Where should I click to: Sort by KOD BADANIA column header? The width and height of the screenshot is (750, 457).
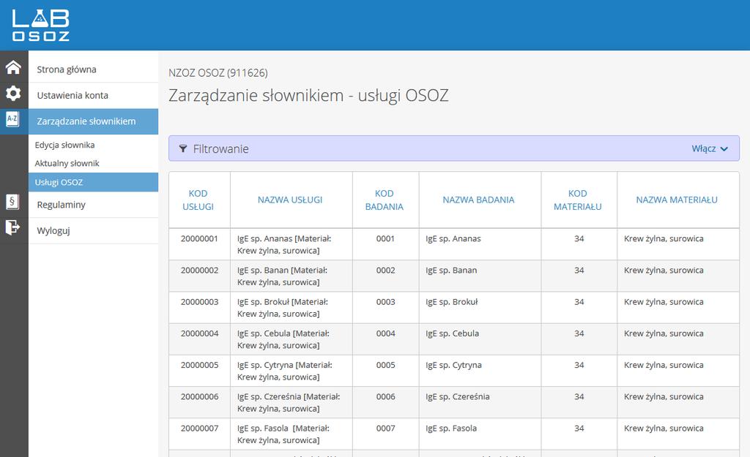[384, 200]
